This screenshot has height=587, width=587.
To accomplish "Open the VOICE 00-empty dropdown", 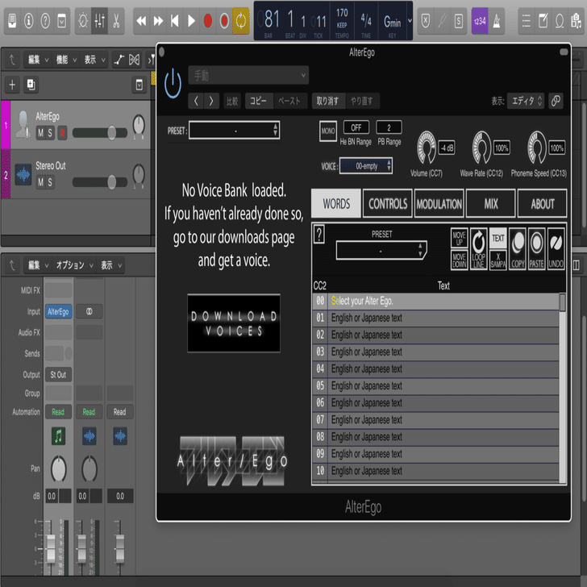I will 366,166.
